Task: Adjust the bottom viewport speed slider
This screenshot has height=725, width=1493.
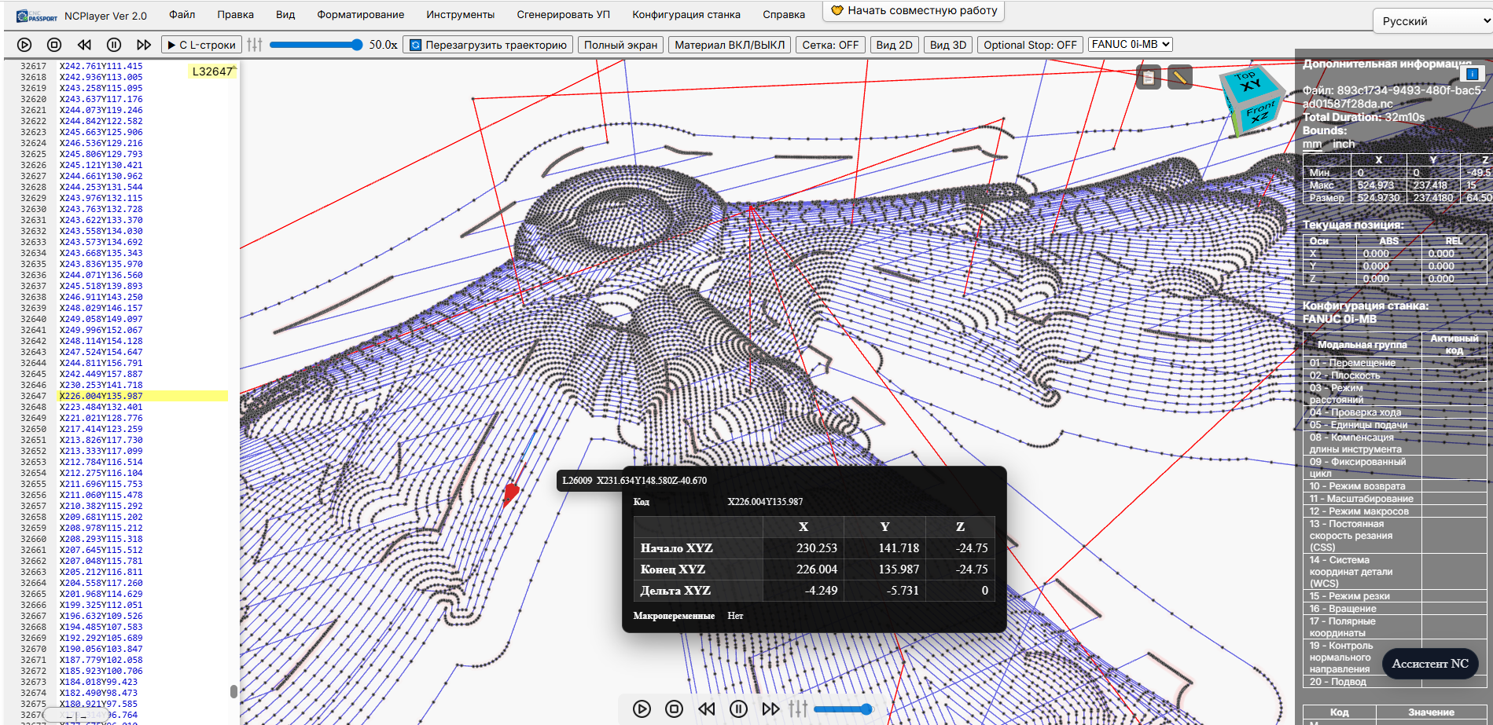Action: (x=844, y=709)
